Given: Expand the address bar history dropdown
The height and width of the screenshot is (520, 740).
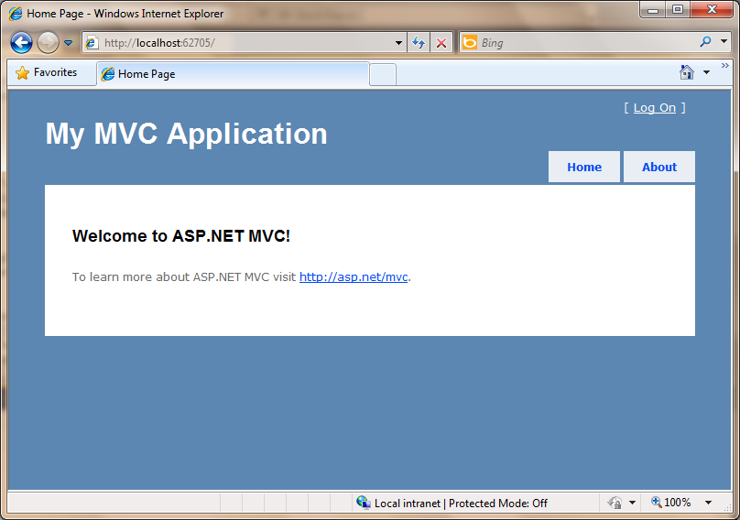Looking at the screenshot, I should pos(398,43).
